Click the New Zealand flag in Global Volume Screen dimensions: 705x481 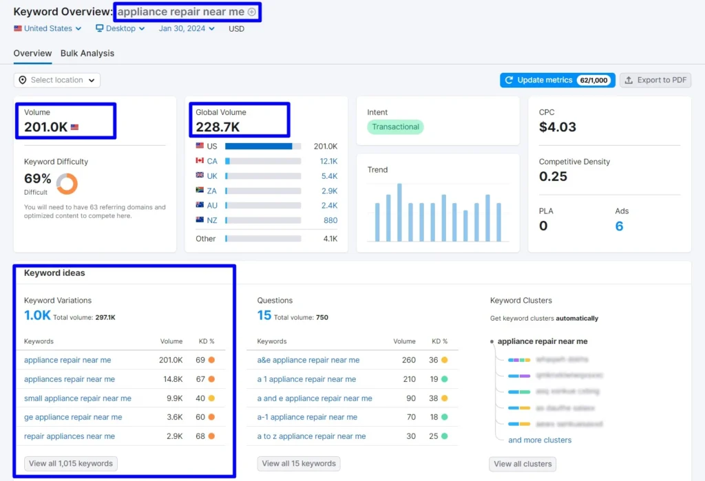[200, 220]
